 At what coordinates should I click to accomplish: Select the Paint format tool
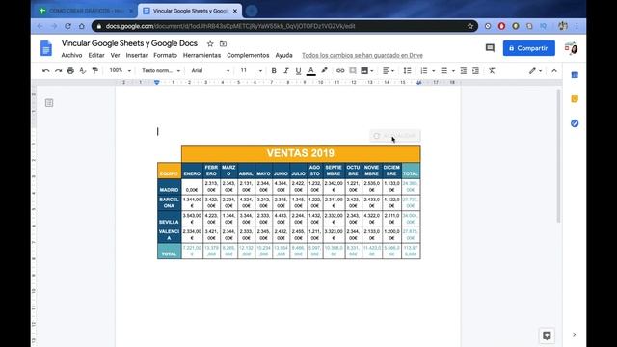click(x=94, y=70)
